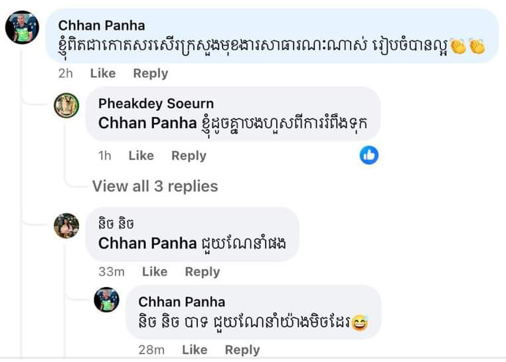The image size is (506, 362).
Task: Reply to Chhan Panha's bottom comment
Action: [242, 349]
